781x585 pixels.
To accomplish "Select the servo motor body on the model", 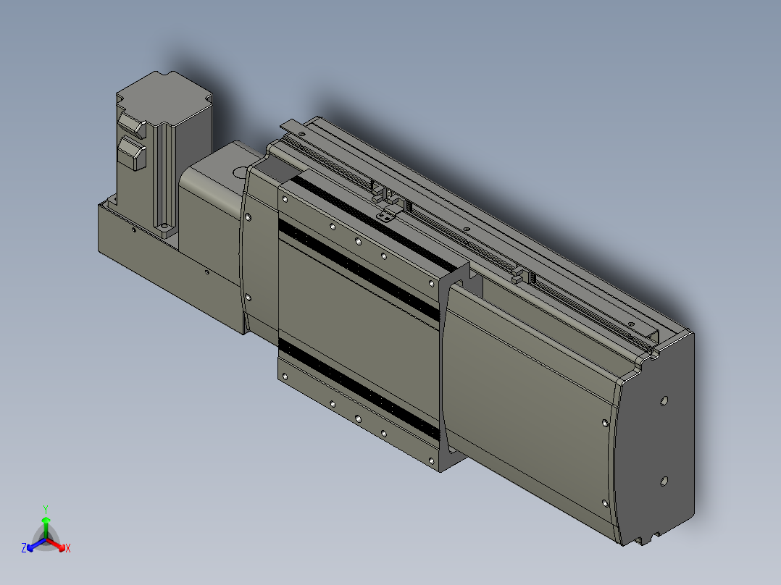I will click(164, 154).
